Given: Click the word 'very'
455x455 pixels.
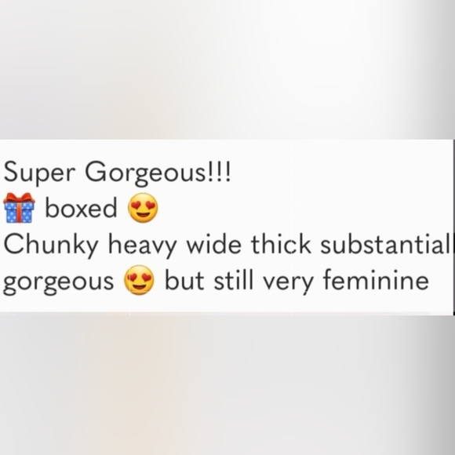Looking at the screenshot, I should (x=287, y=282).
